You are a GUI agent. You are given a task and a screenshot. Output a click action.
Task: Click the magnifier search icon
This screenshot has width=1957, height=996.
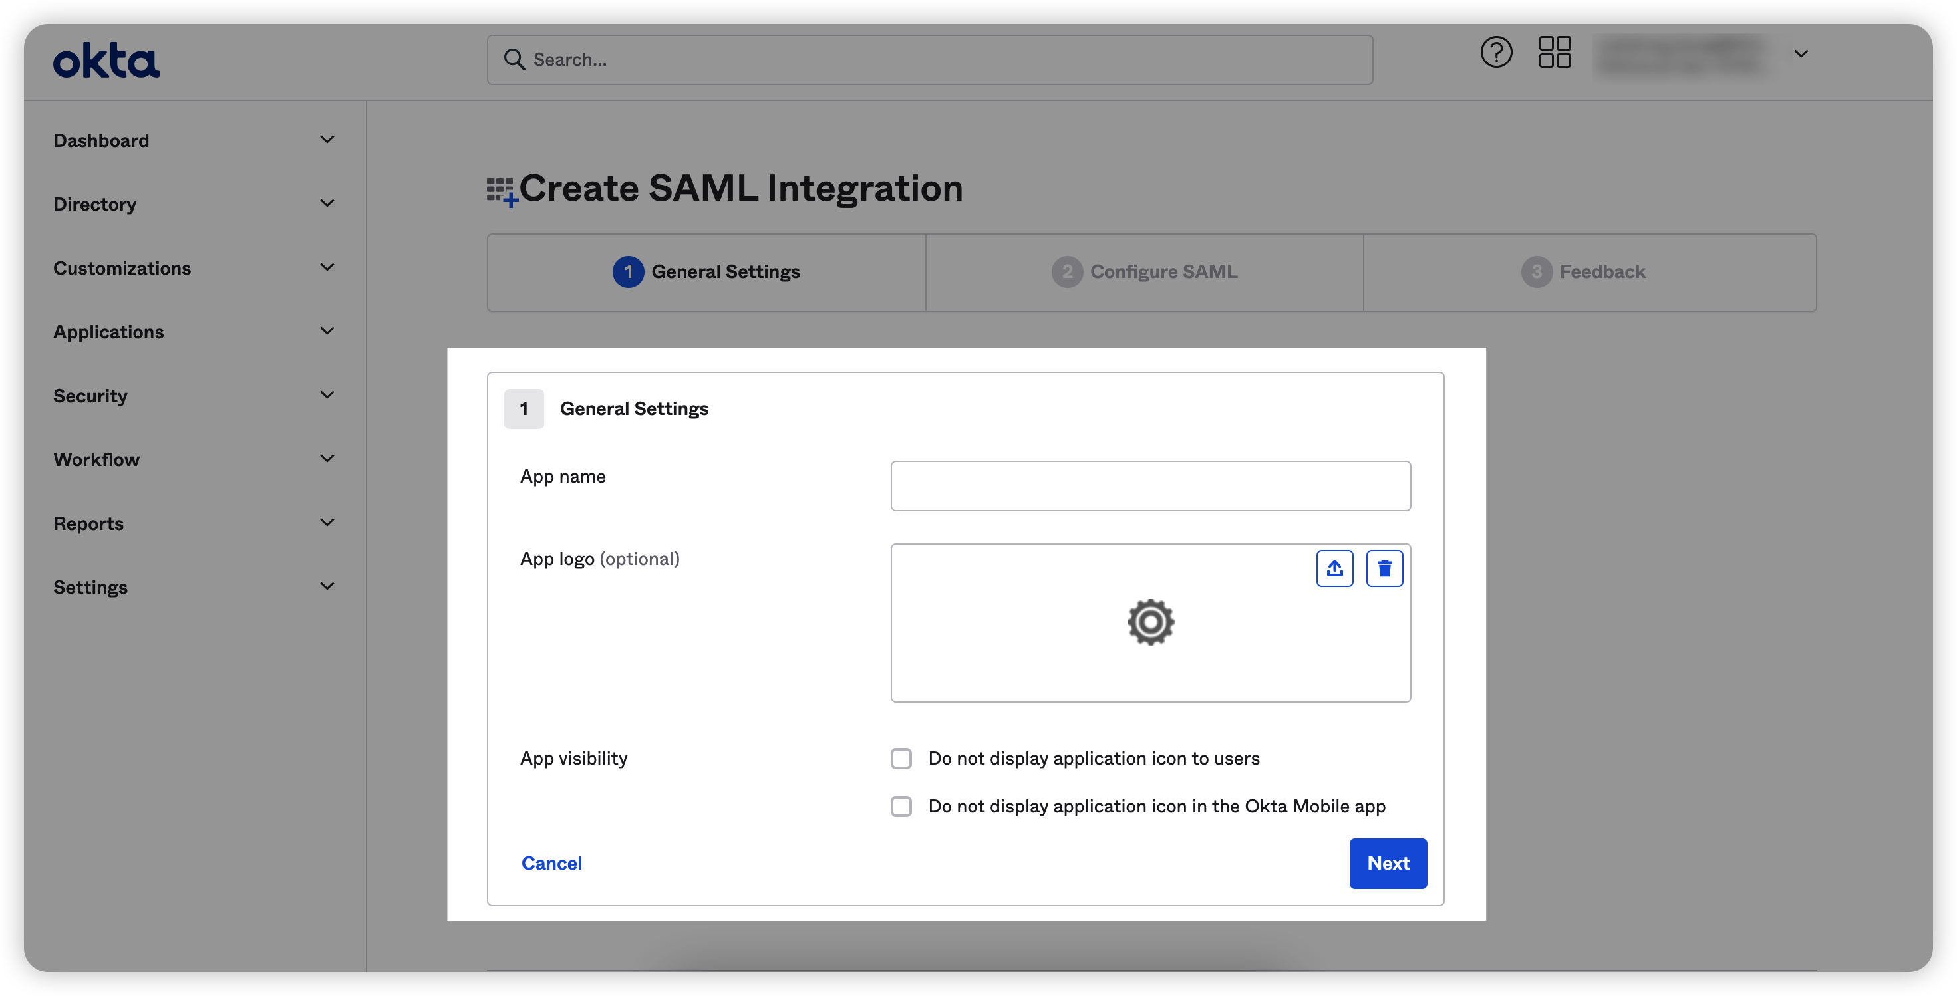coord(514,59)
